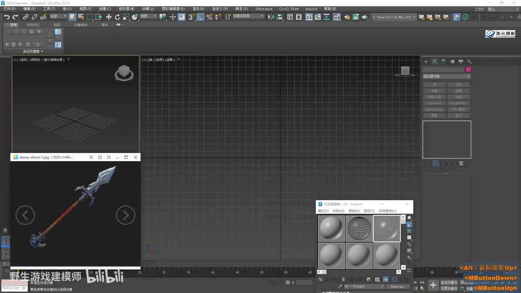Click the pink object color swatch
Image resolution: width=521 pixels, height=293 pixels.
(468, 70)
